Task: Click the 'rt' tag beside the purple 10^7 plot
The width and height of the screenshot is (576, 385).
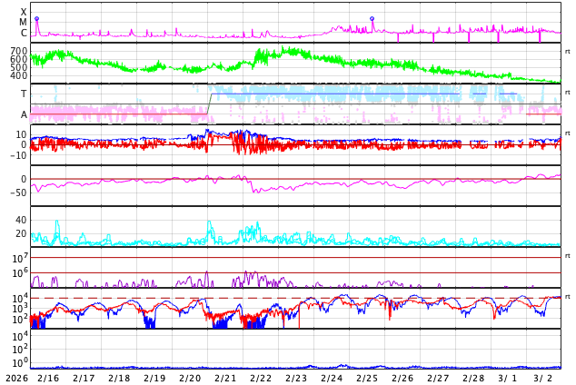Action: pos(568,255)
